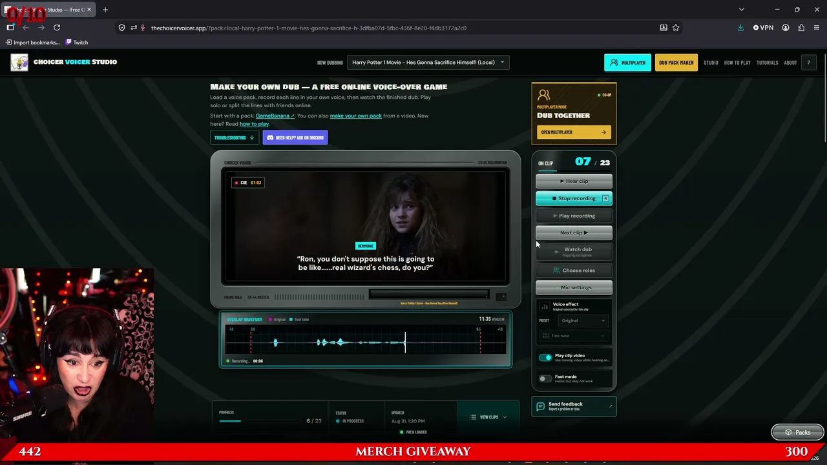Click the Choicer Voicer Studio logo icon
Screen dimensions: 827x465
pyautogui.click(x=19, y=62)
